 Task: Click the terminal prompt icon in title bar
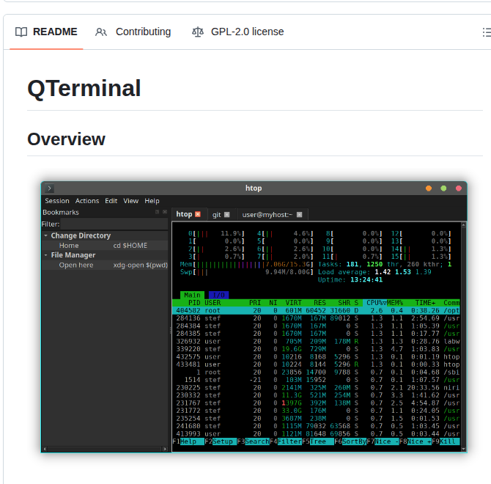point(50,188)
